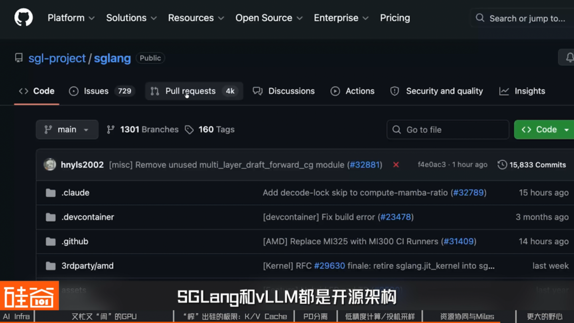View the 160 Tags link

[210, 130]
